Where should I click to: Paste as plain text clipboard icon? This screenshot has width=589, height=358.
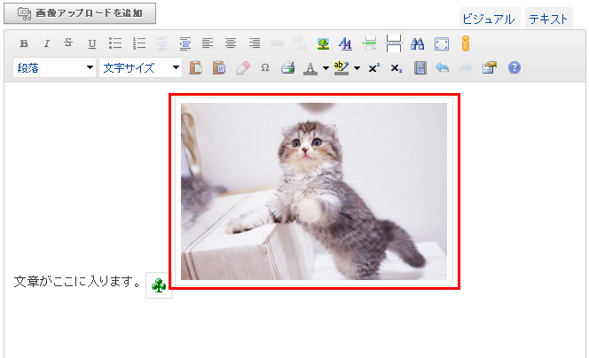[195, 68]
